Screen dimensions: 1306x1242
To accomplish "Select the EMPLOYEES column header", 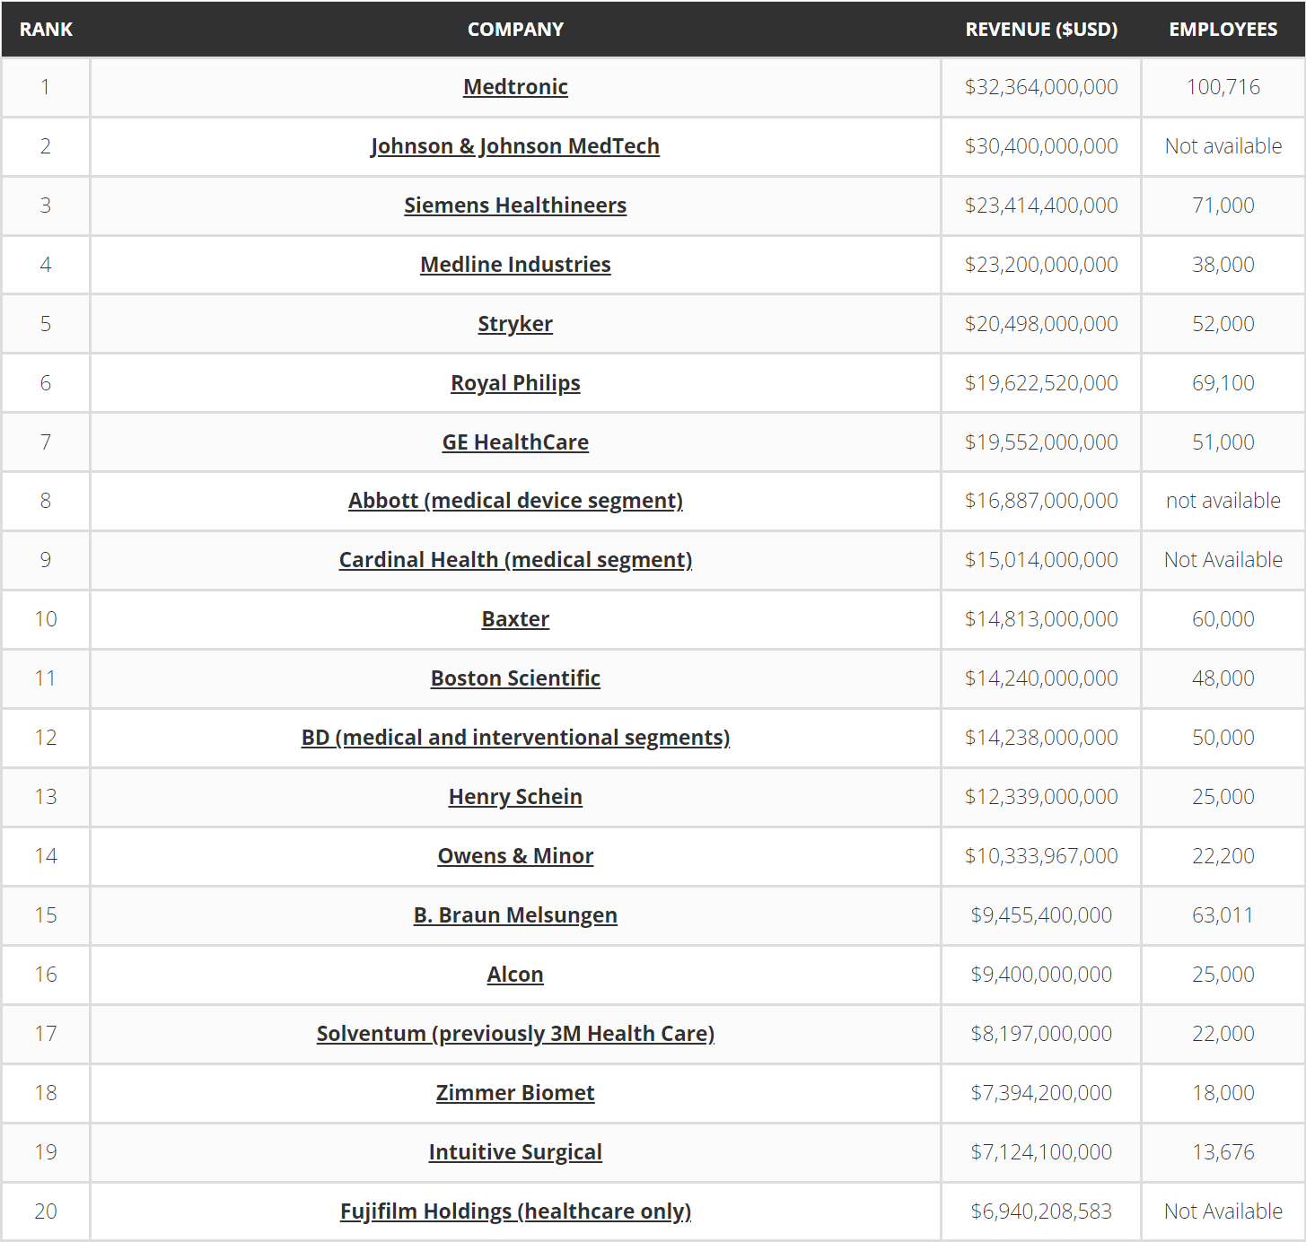I will (1223, 30).
